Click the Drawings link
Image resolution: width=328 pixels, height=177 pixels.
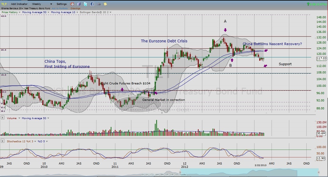coord(75,8)
